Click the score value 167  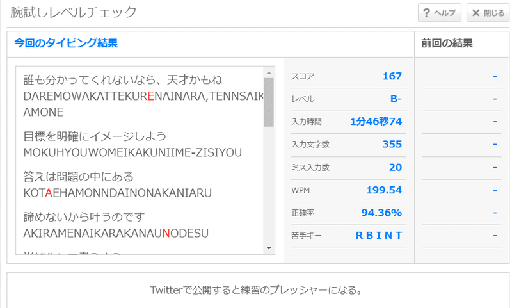click(392, 76)
